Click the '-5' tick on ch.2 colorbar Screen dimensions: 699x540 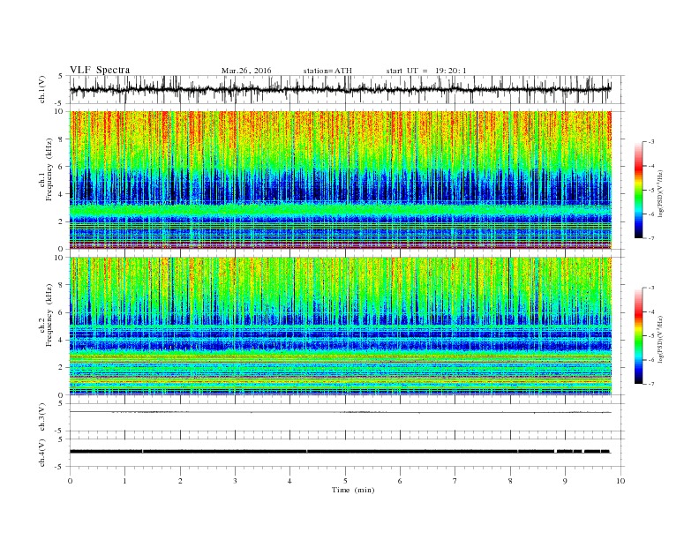tap(650, 336)
